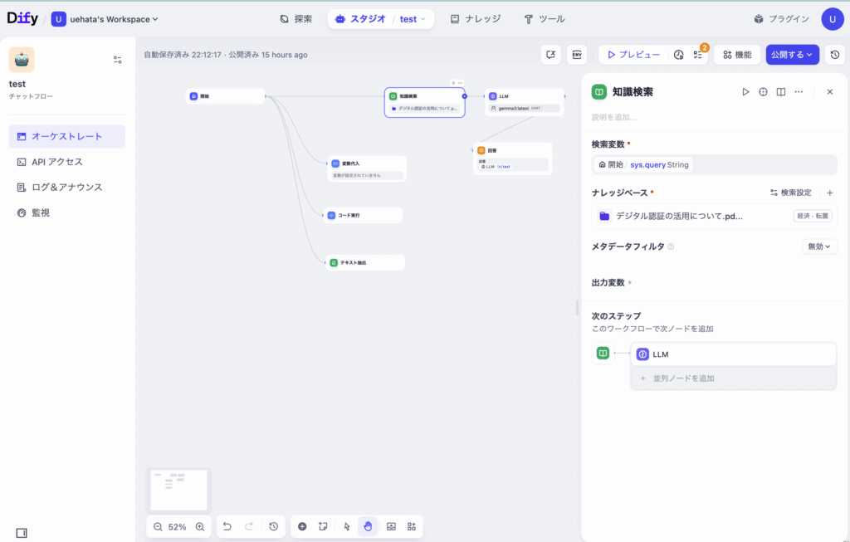This screenshot has width=850, height=542.
Task: Select the テキスト抽出 node on the canvas
Action: tap(365, 262)
